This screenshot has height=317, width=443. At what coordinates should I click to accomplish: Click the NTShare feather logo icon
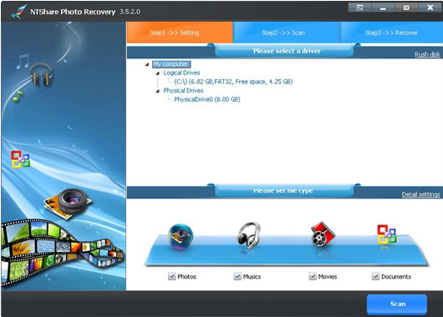(19, 12)
